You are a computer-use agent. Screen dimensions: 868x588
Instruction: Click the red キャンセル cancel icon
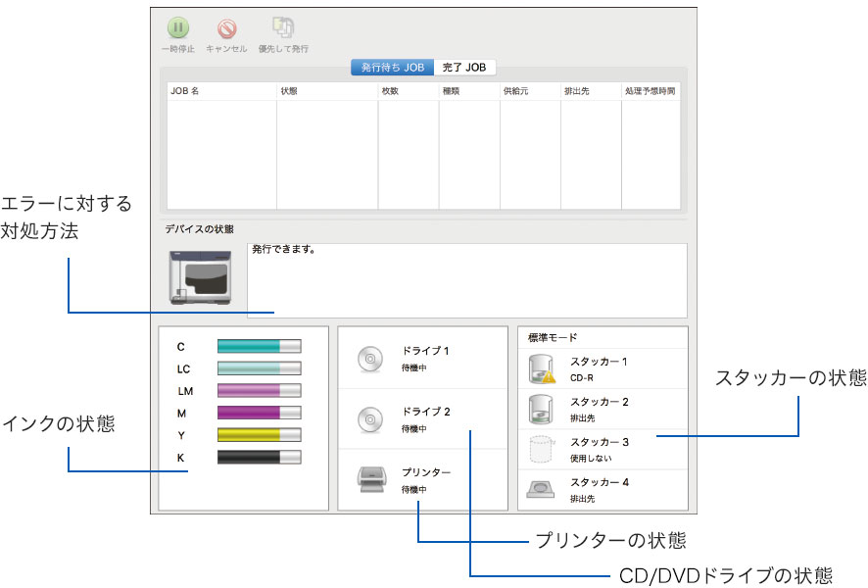click(x=226, y=28)
